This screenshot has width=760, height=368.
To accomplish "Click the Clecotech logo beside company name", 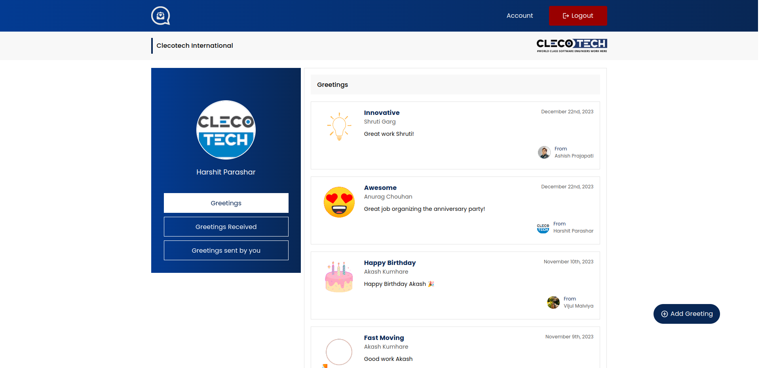I will point(572,45).
